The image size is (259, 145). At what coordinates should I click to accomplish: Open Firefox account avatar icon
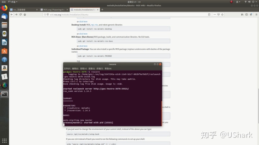[x=251, y=14]
